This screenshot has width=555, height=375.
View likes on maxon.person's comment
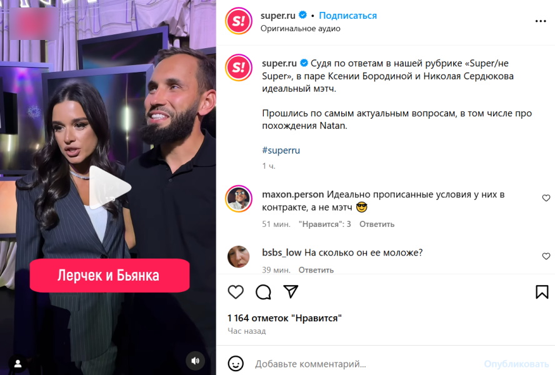(x=324, y=224)
